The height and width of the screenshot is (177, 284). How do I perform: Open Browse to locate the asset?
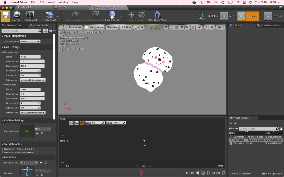pyautogui.click(x=16, y=16)
